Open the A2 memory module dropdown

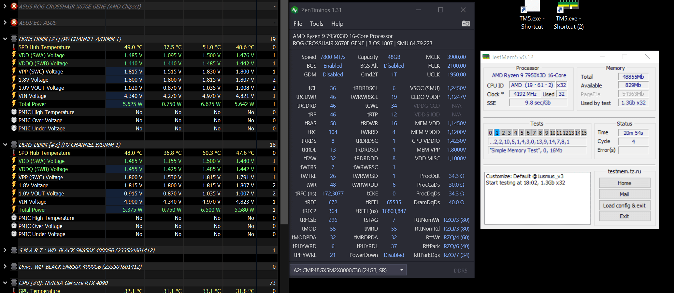click(x=348, y=270)
